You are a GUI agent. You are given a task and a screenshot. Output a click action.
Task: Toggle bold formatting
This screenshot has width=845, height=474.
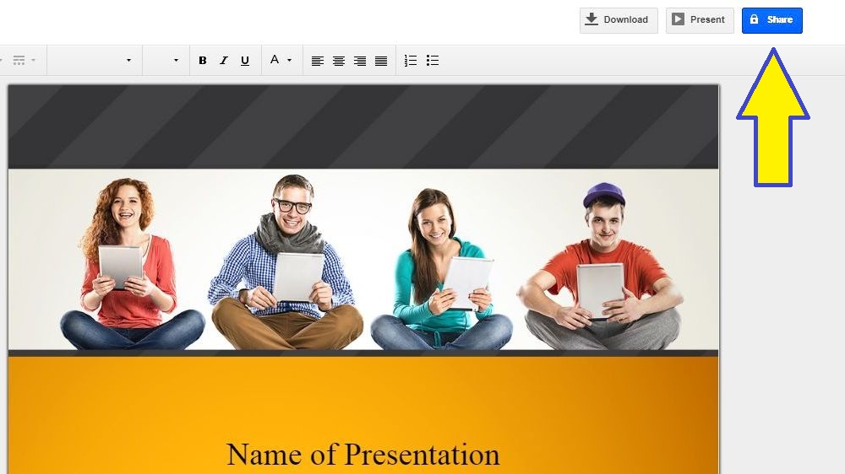(x=203, y=61)
